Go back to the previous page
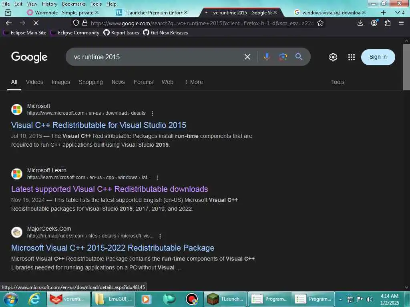This screenshot has width=410, height=307. coord(9,23)
